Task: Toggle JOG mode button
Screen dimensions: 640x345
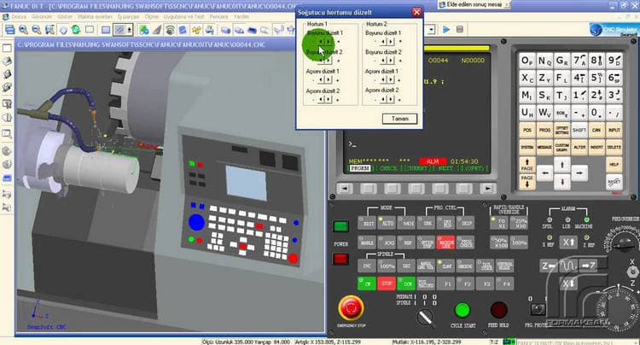Action: [x=387, y=243]
